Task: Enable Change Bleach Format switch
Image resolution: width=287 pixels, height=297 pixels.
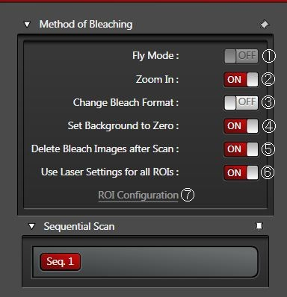Action: point(241,102)
